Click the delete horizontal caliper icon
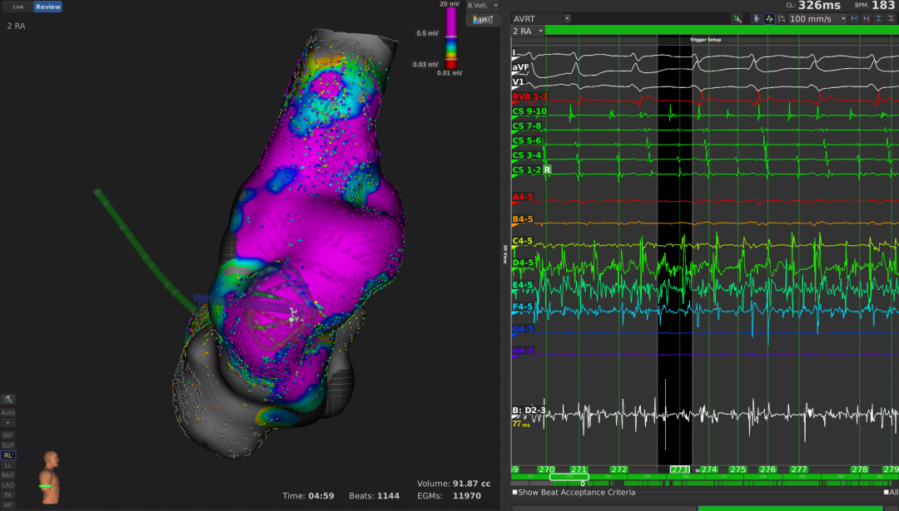Screen dimensions: 899x511 click(867, 18)
